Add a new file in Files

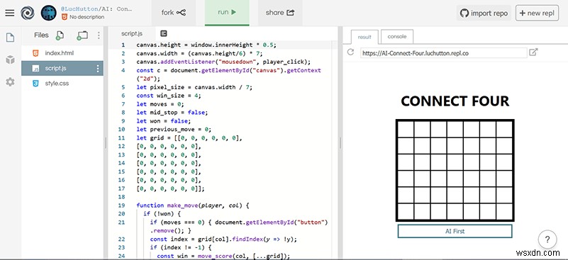tap(60, 35)
